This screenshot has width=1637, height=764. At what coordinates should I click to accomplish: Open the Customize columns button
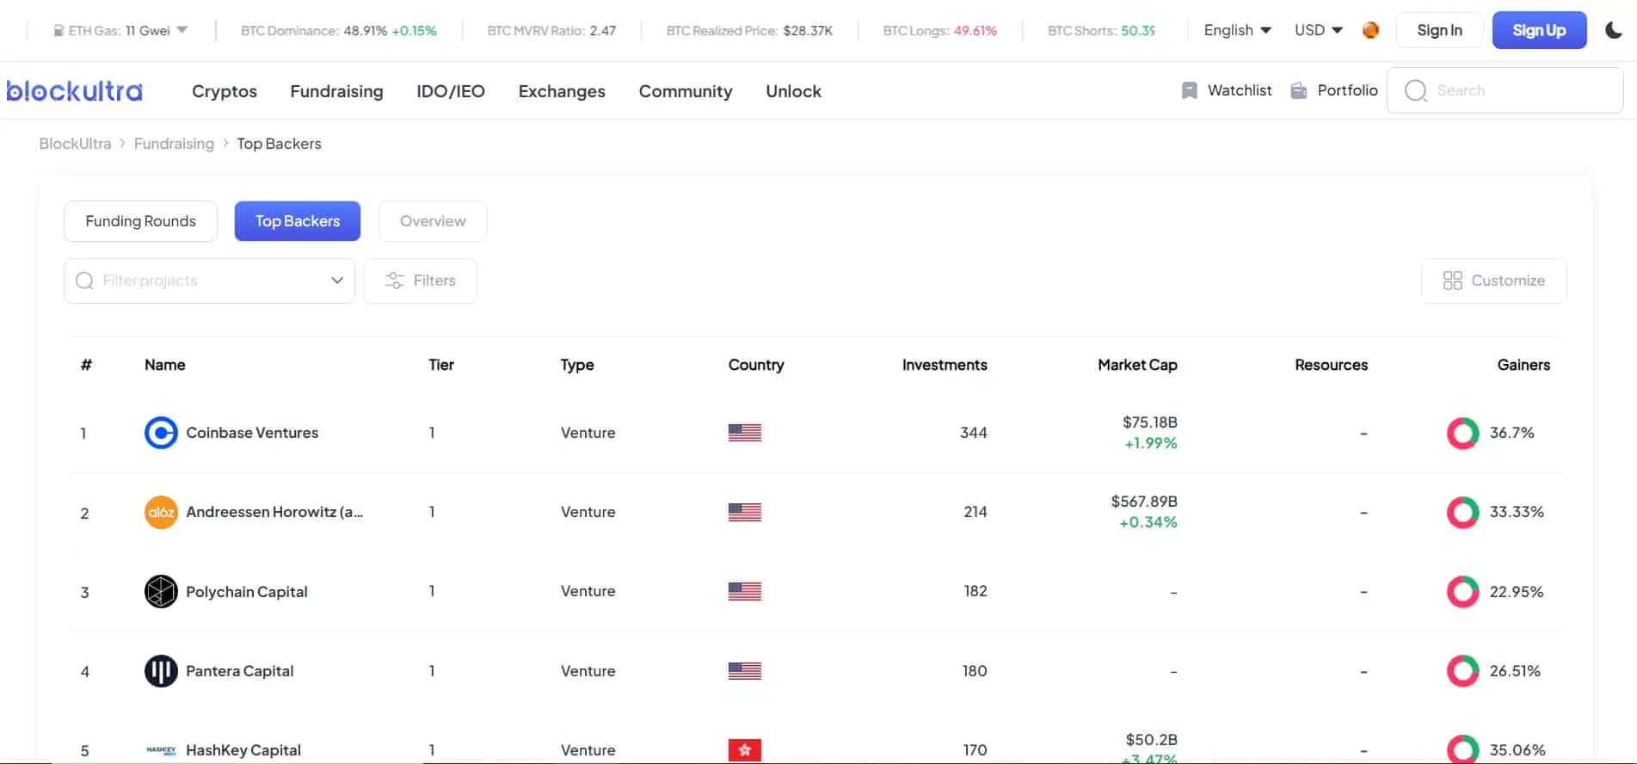point(1493,280)
